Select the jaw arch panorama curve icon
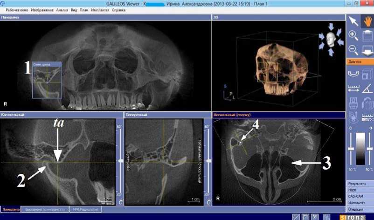 pos(353,74)
